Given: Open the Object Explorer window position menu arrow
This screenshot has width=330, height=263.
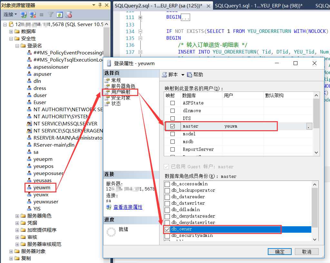Looking at the screenshot, I should (94, 5).
